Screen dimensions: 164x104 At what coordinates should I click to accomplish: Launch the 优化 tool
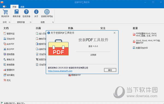(7, 80)
